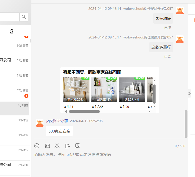This screenshot has height=177, width=195.
Task: Click the send image icon
Action: pos(47,146)
